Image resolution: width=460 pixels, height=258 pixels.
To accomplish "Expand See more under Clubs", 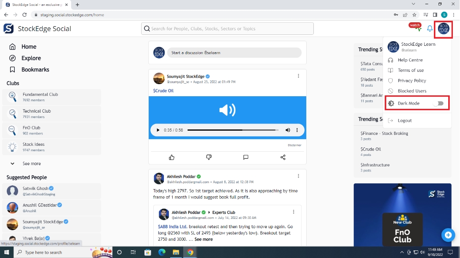I will pos(32,163).
